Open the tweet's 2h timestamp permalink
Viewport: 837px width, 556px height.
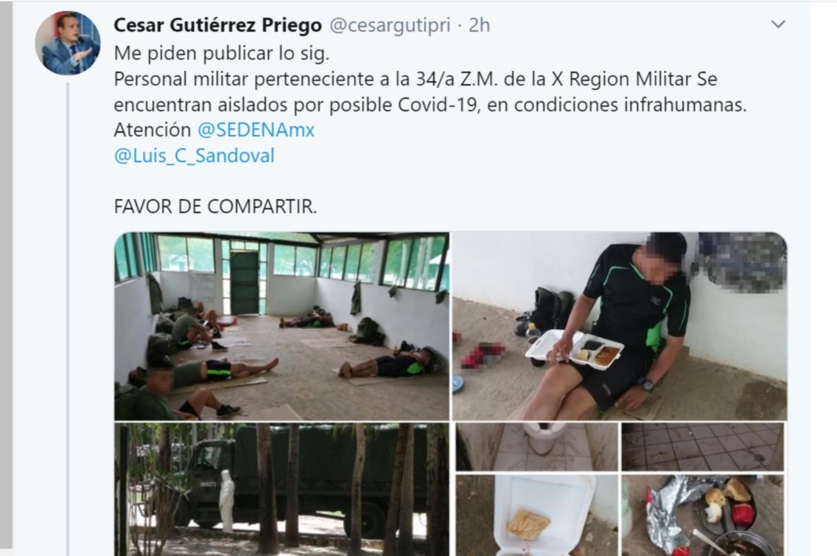coord(480,25)
